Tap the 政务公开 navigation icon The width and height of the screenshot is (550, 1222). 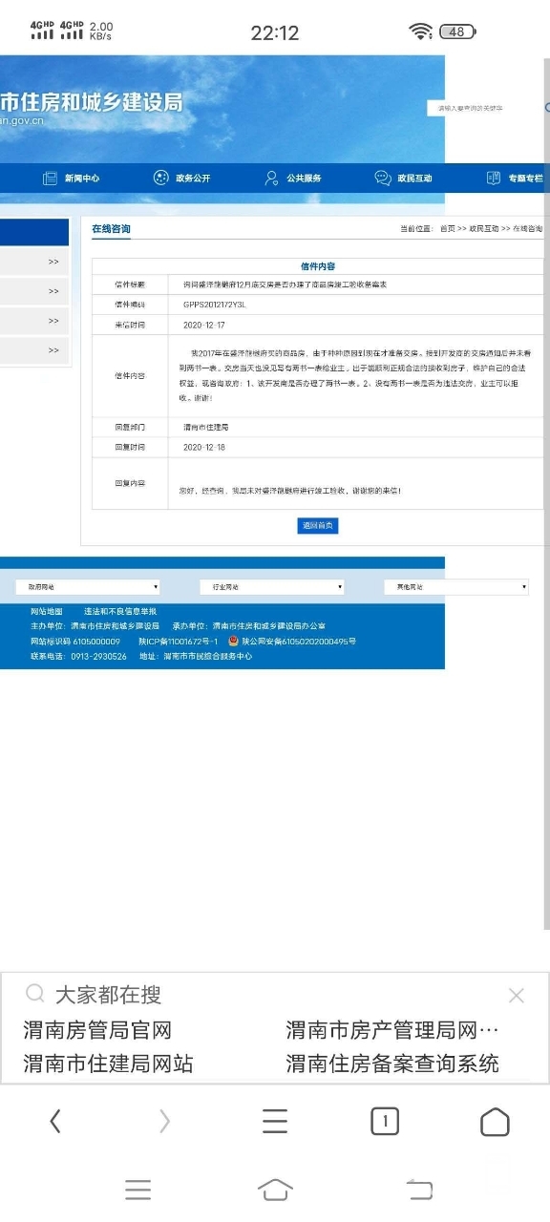tap(161, 178)
